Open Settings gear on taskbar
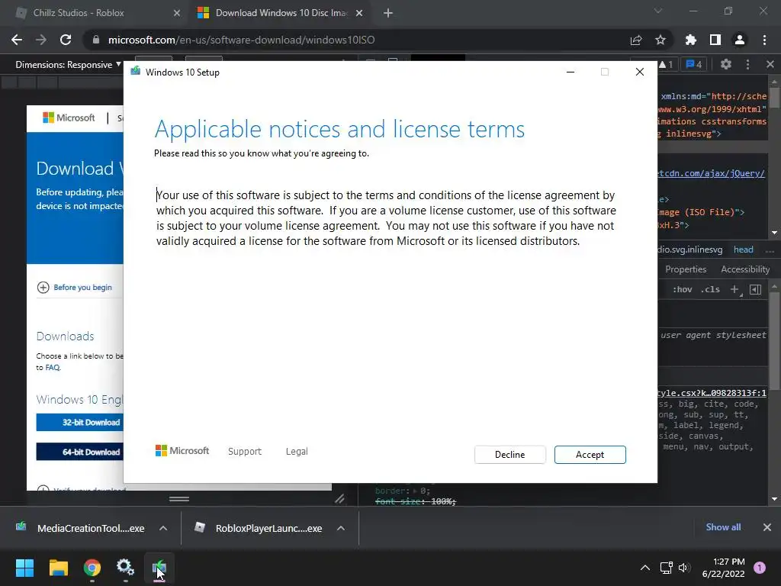The image size is (781, 586). [125, 568]
